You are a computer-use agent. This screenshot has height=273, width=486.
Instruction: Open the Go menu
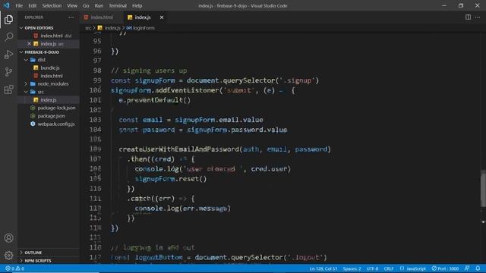86,5
